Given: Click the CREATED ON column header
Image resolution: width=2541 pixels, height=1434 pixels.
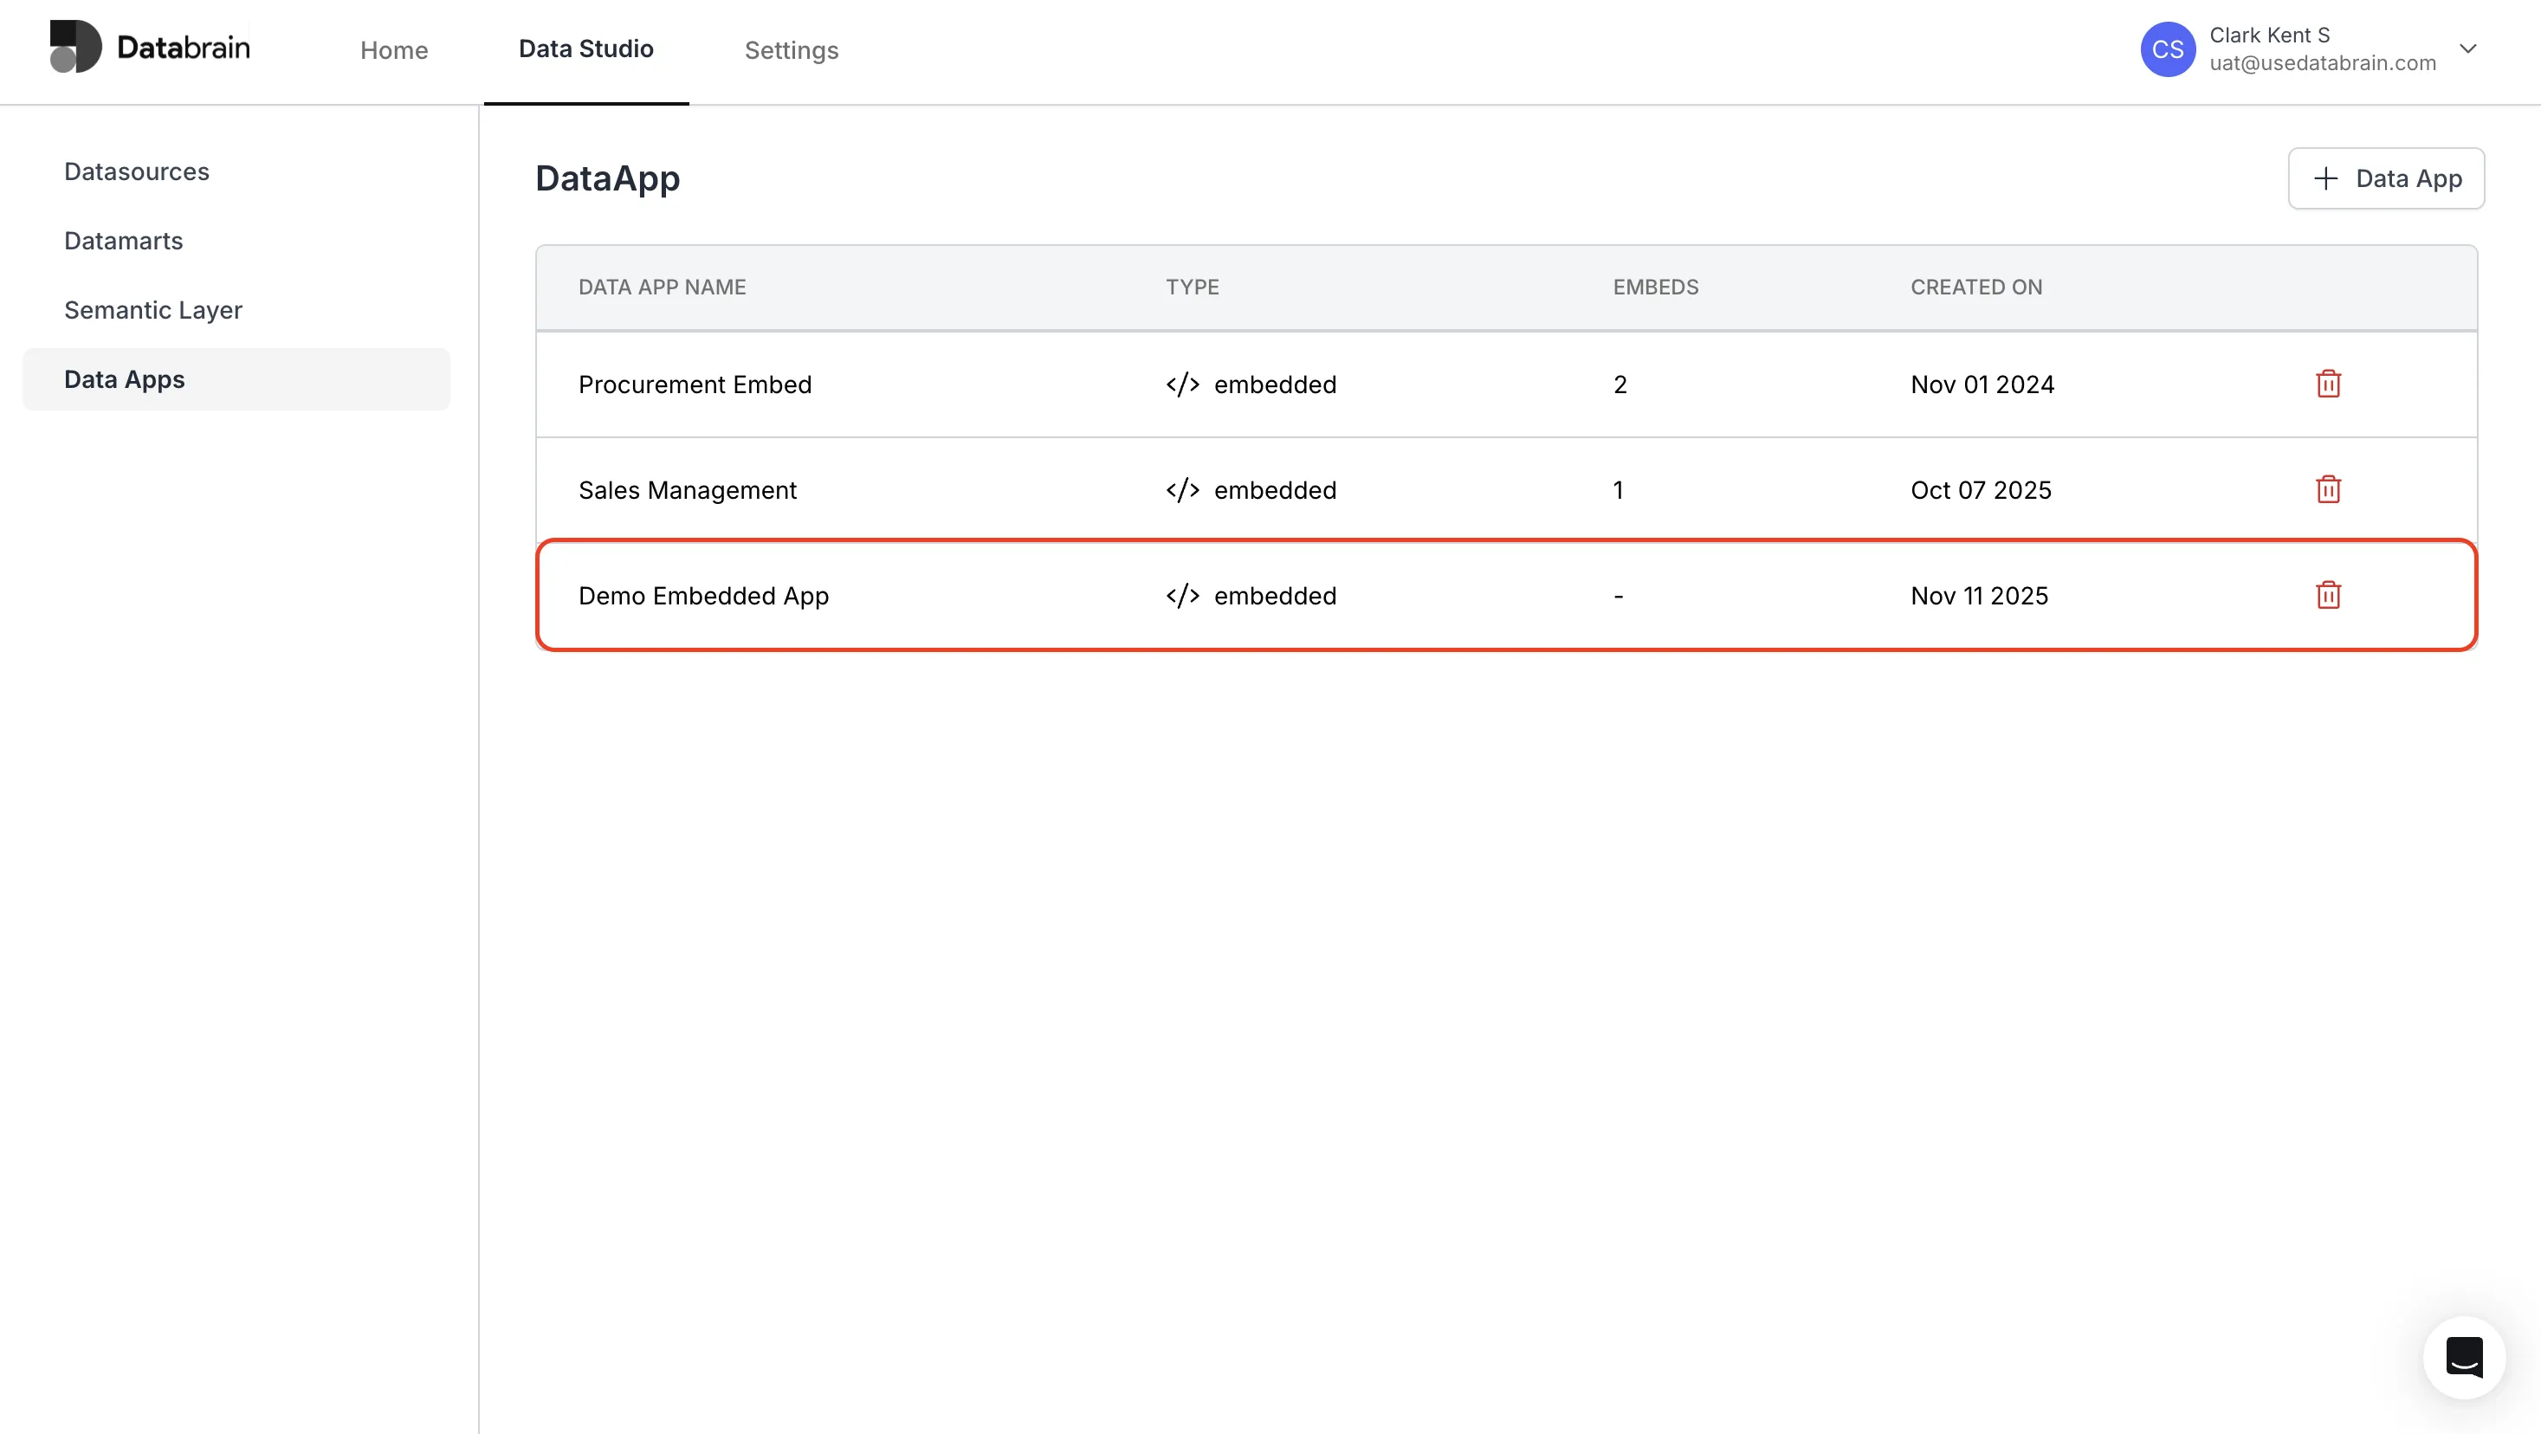Looking at the screenshot, I should click(x=1975, y=287).
